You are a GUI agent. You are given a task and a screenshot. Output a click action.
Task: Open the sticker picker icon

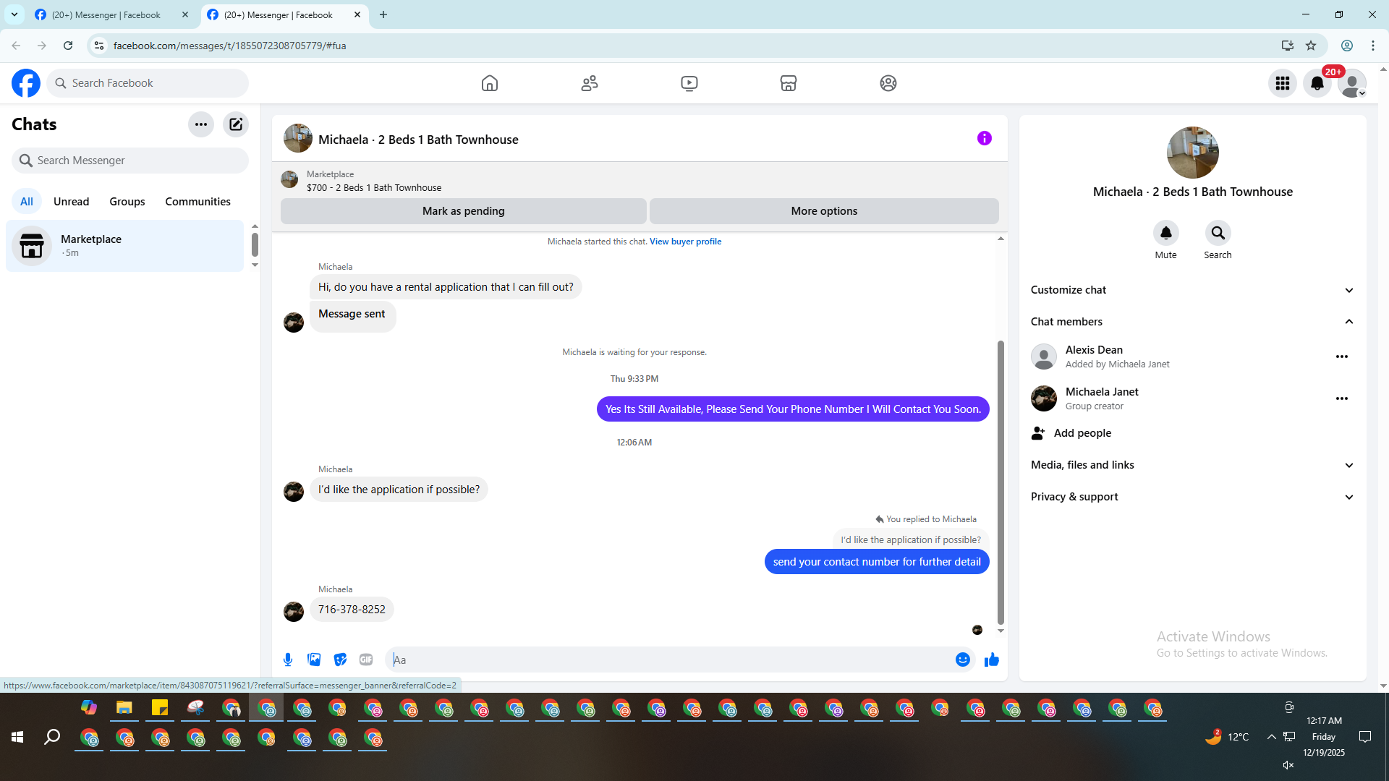340,660
